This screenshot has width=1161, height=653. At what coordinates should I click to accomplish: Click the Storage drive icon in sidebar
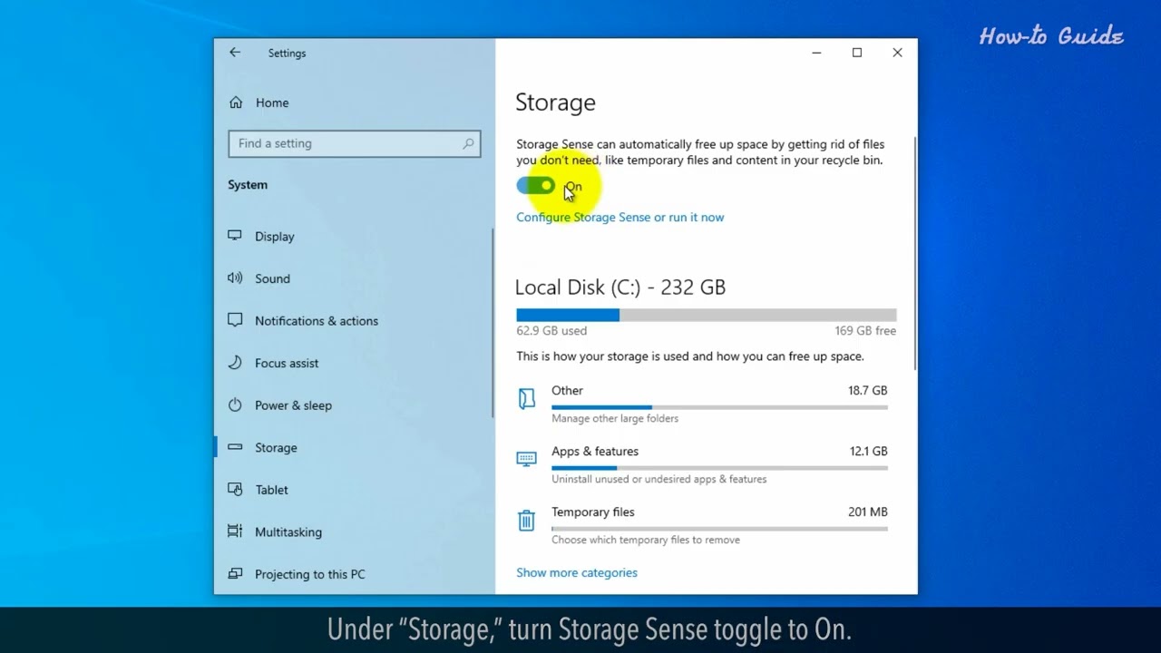235,447
